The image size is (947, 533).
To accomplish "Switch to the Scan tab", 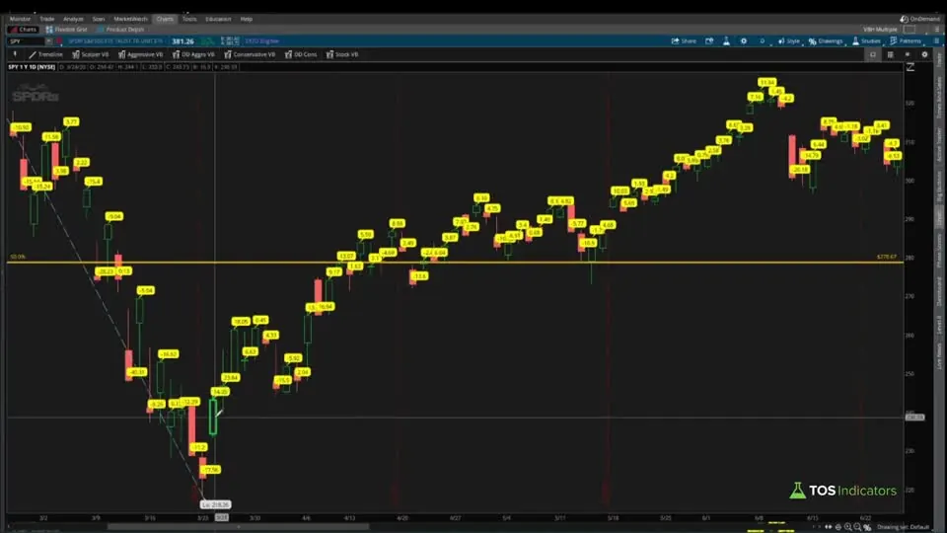I will point(99,19).
